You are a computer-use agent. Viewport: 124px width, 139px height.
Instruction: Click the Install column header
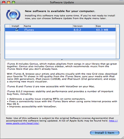(x=17, y=26)
